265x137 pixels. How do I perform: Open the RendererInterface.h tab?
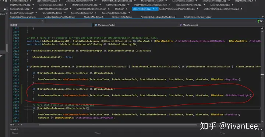pyautogui.click(x=122, y=17)
